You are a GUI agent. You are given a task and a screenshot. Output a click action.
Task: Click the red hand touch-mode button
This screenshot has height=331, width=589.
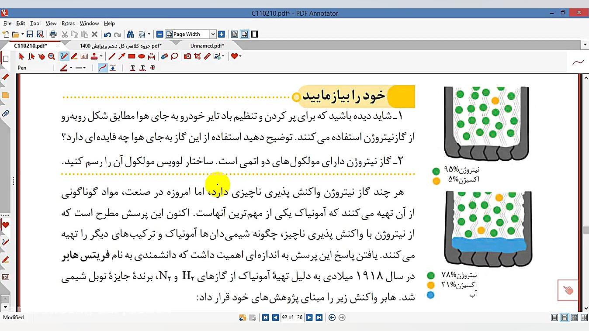[568, 290]
